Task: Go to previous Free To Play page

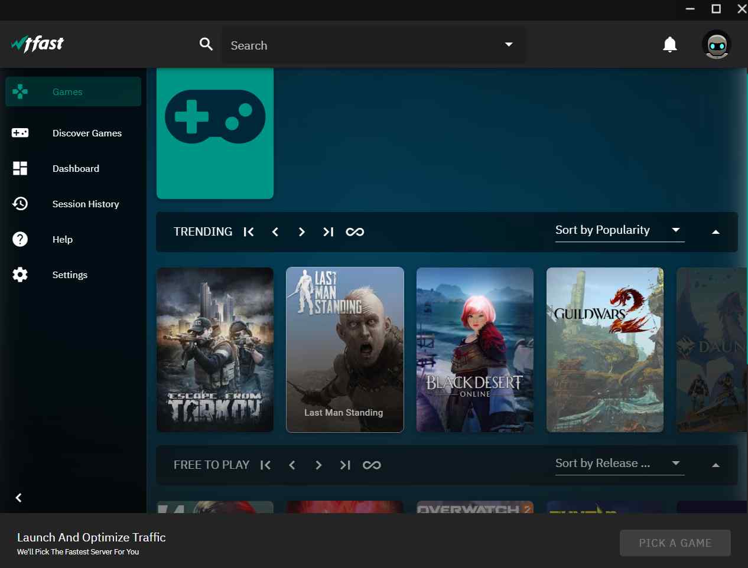Action: tap(292, 465)
